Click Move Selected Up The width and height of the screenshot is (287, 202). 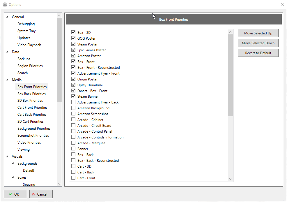(x=258, y=33)
